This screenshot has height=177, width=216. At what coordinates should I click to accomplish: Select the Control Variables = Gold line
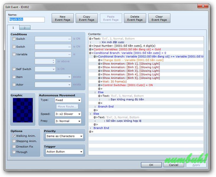(x=146, y=49)
